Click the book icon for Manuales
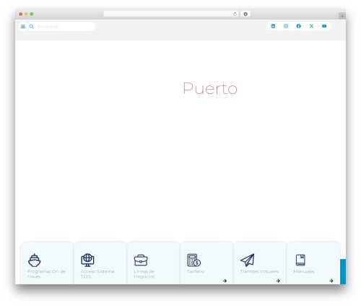Image resolution: width=361 pixels, height=306 pixels. tap(300, 260)
